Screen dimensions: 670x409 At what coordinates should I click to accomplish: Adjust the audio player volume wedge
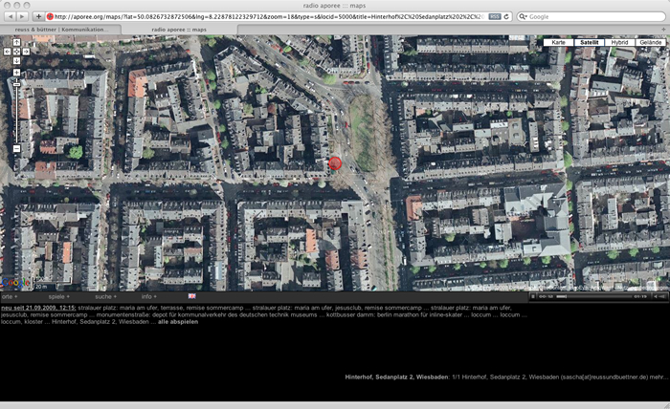662,296
